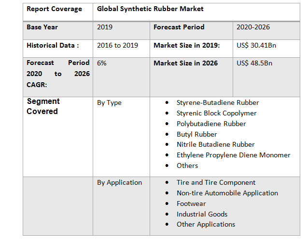307x242 pixels.
Task: Select the 'By Application' cell
Action: 119,182
